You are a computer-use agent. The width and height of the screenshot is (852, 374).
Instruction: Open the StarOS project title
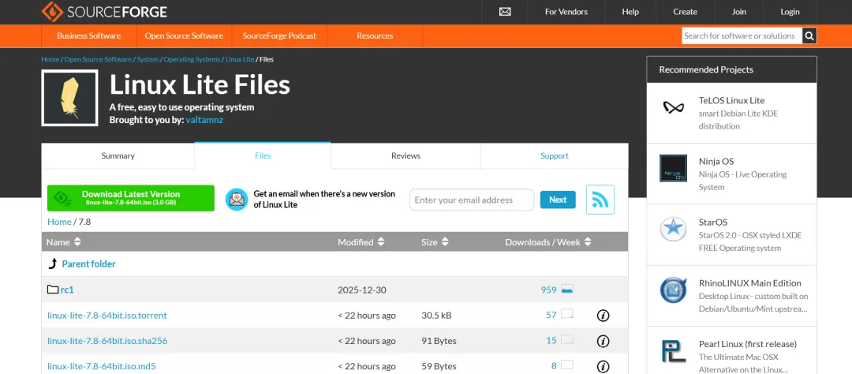tap(713, 222)
